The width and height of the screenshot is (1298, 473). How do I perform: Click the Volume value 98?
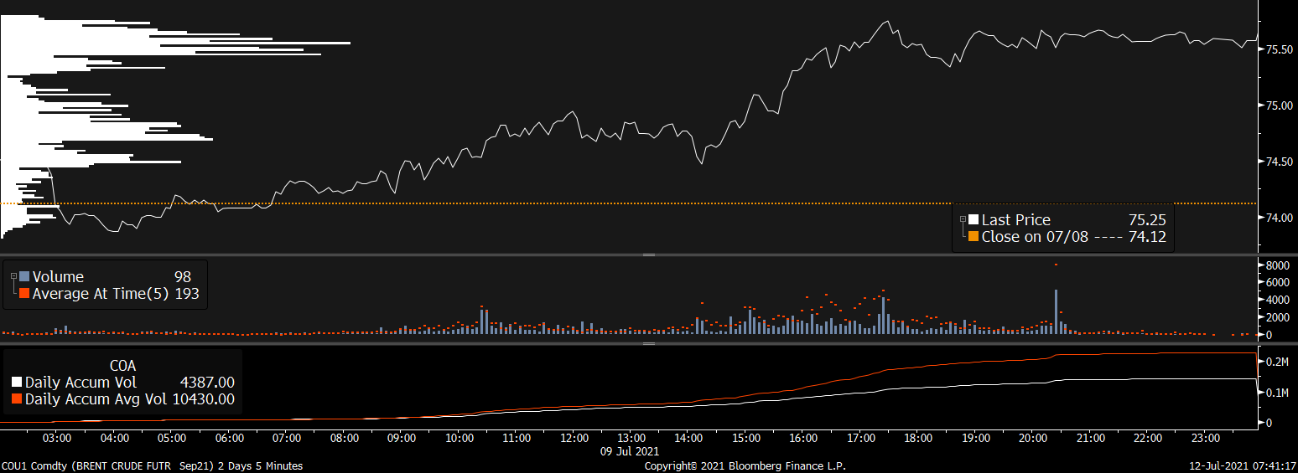[183, 277]
